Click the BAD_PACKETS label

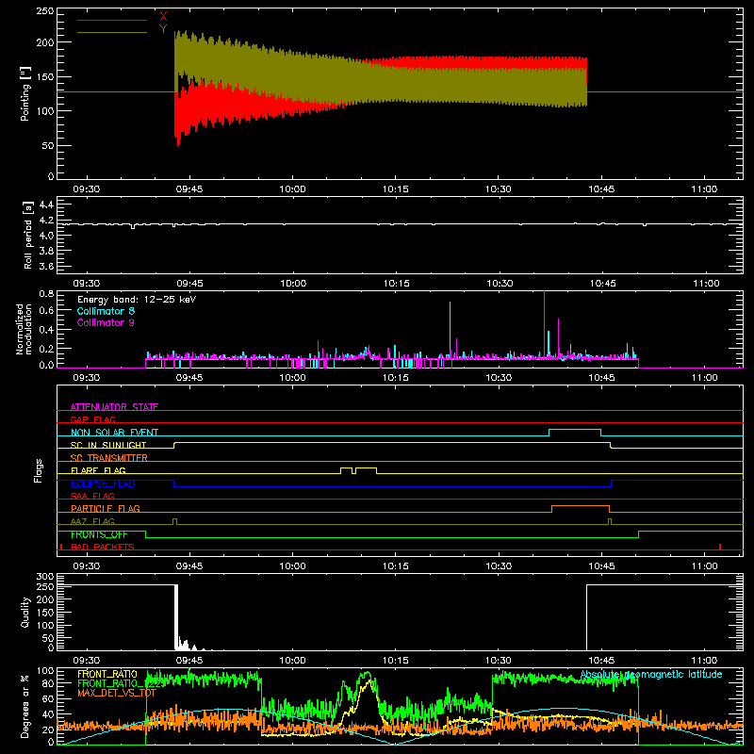pyautogui.click(x=103, y=547)
